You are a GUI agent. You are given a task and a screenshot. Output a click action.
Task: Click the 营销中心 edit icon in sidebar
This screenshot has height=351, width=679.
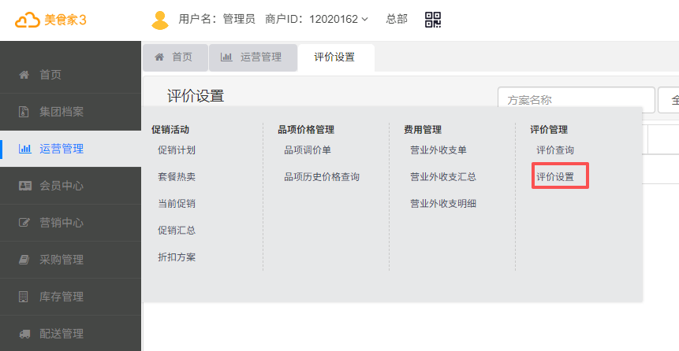[24, 223]
